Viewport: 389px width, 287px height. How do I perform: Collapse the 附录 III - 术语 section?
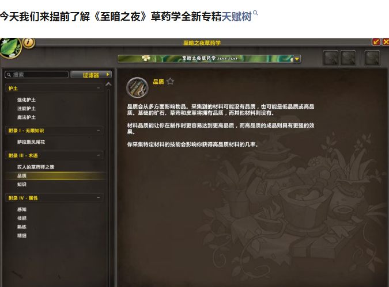pos(54,155)
